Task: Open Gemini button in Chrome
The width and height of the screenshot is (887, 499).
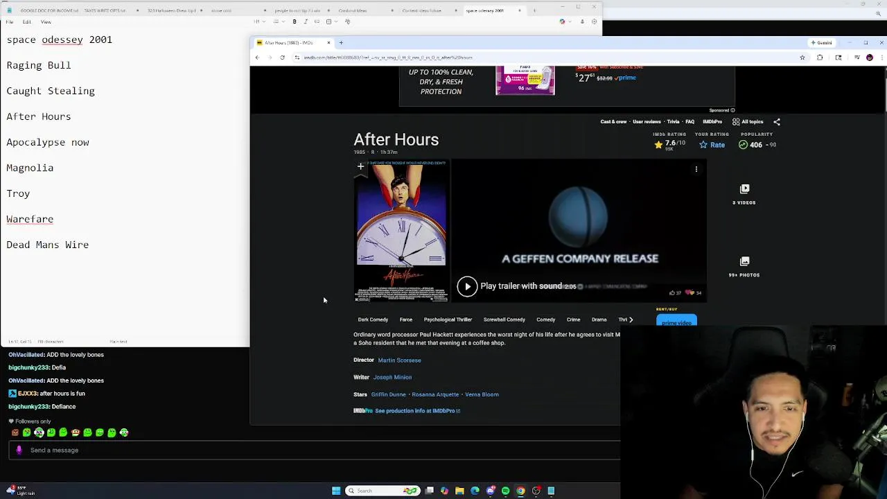Action: pos(822,43)
